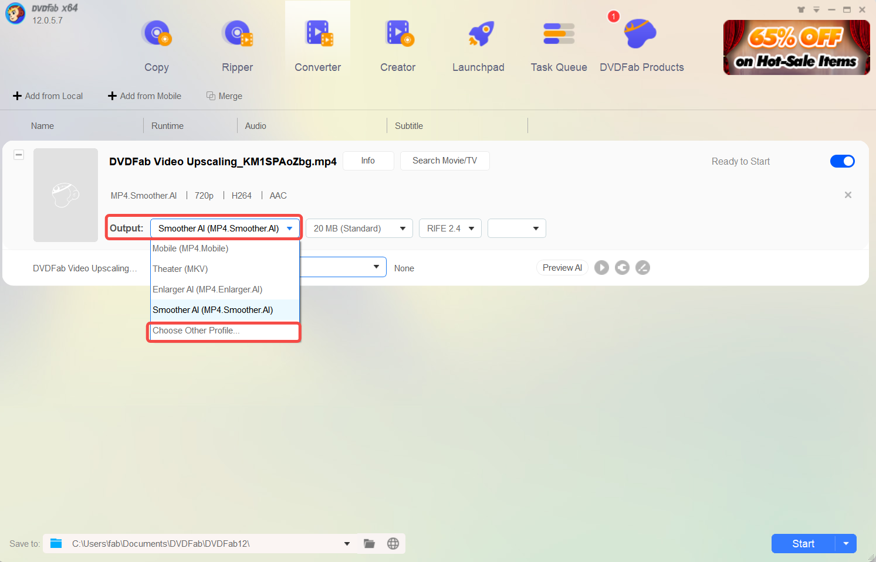Open the Creator module
Viewport: 876px width, 562px height.
(398, 46)
